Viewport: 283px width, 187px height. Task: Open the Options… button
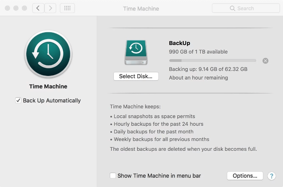click(x=245, y=176)
